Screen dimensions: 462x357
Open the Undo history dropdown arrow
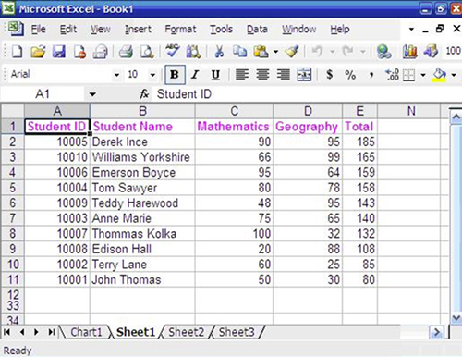[332, 52]
